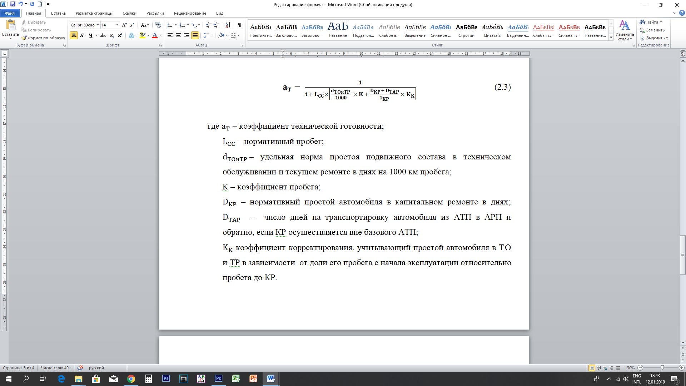Cut selection with Вырезать
Viewport: 686px width, 386px height.
click(34, 22)
